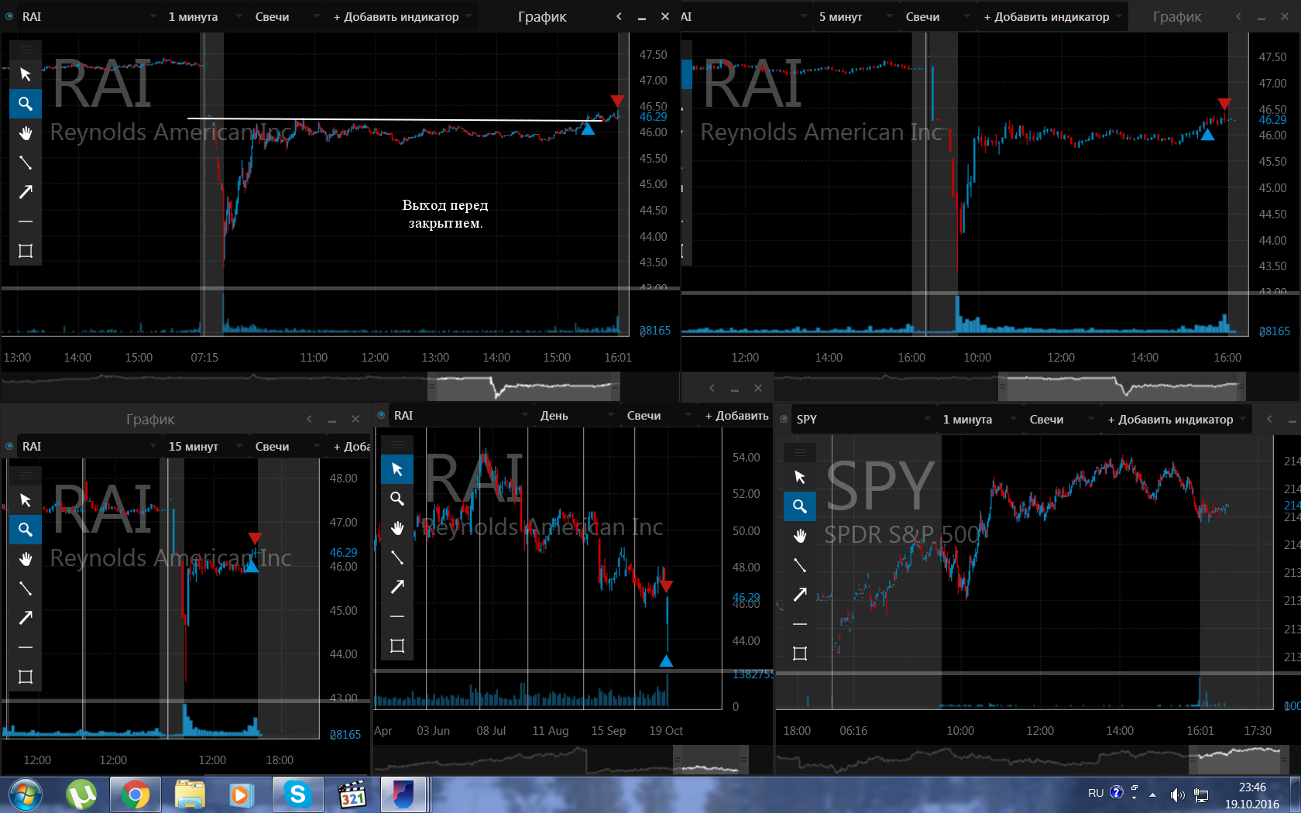Click the График title of the bottom-left panel
The height and width of the screenshot is (813, 1301).
[x=150, y=419]
